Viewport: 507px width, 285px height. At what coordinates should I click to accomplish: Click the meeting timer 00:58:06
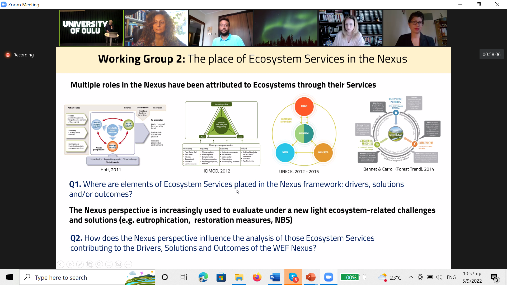tap(491, 54)
